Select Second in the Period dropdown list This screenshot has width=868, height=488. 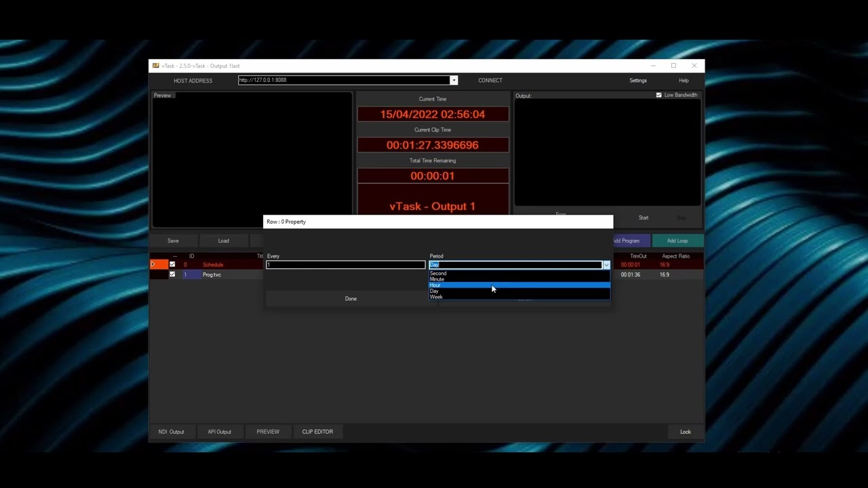click(519, 273)
